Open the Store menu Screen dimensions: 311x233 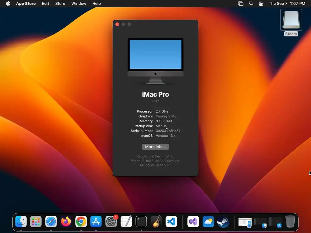click(60, 4)
